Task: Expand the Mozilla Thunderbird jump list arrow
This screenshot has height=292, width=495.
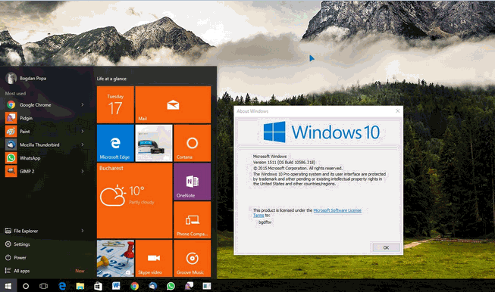Action: pos(83,144)
